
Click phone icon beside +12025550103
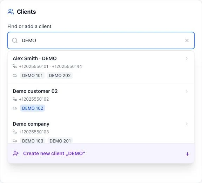click(x=15, y=132)
